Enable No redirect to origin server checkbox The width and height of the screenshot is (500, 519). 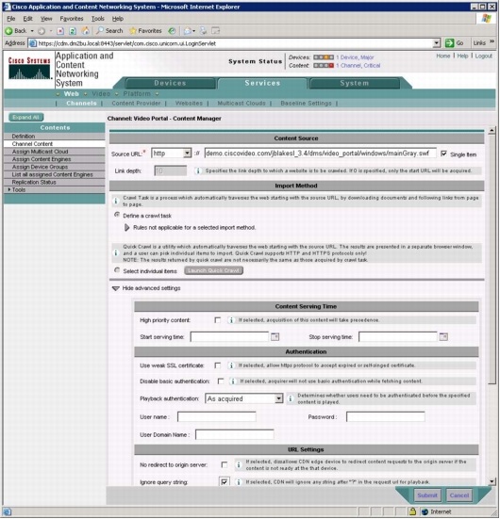tap(225, 464)
